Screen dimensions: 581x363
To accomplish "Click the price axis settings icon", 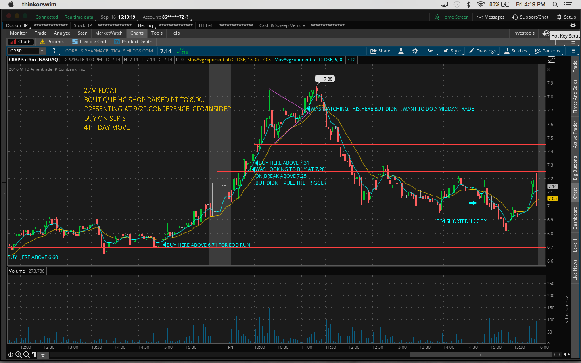I will [x=552, y=60].
